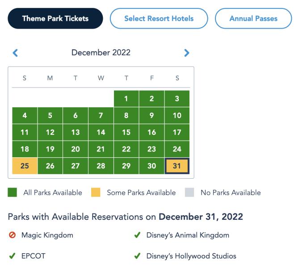Click the green All Parks Available swatch
Viewport: 295px width, 268px height.
point(13,193)
